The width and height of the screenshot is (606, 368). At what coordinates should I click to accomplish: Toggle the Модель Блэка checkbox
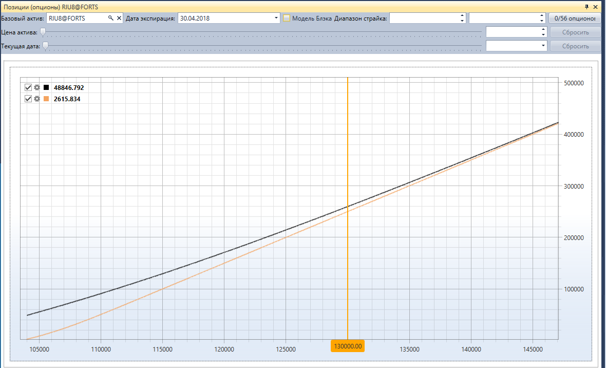coord(287,18)
